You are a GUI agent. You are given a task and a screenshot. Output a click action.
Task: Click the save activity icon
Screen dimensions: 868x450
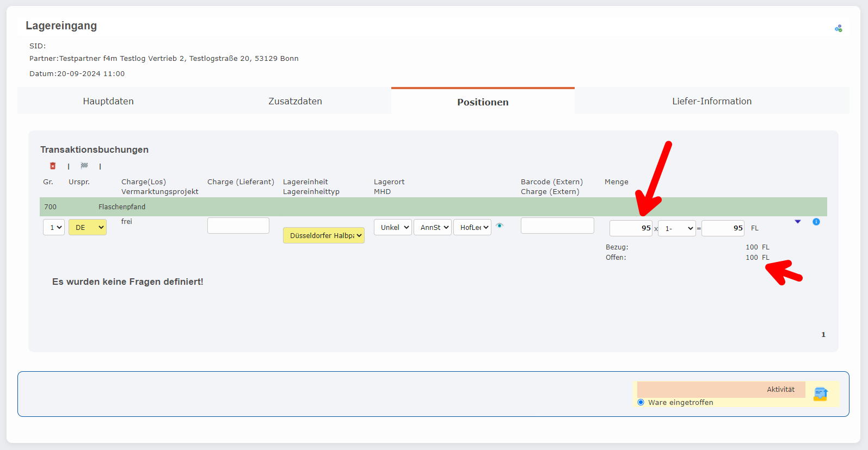click(x=820, y=393)
